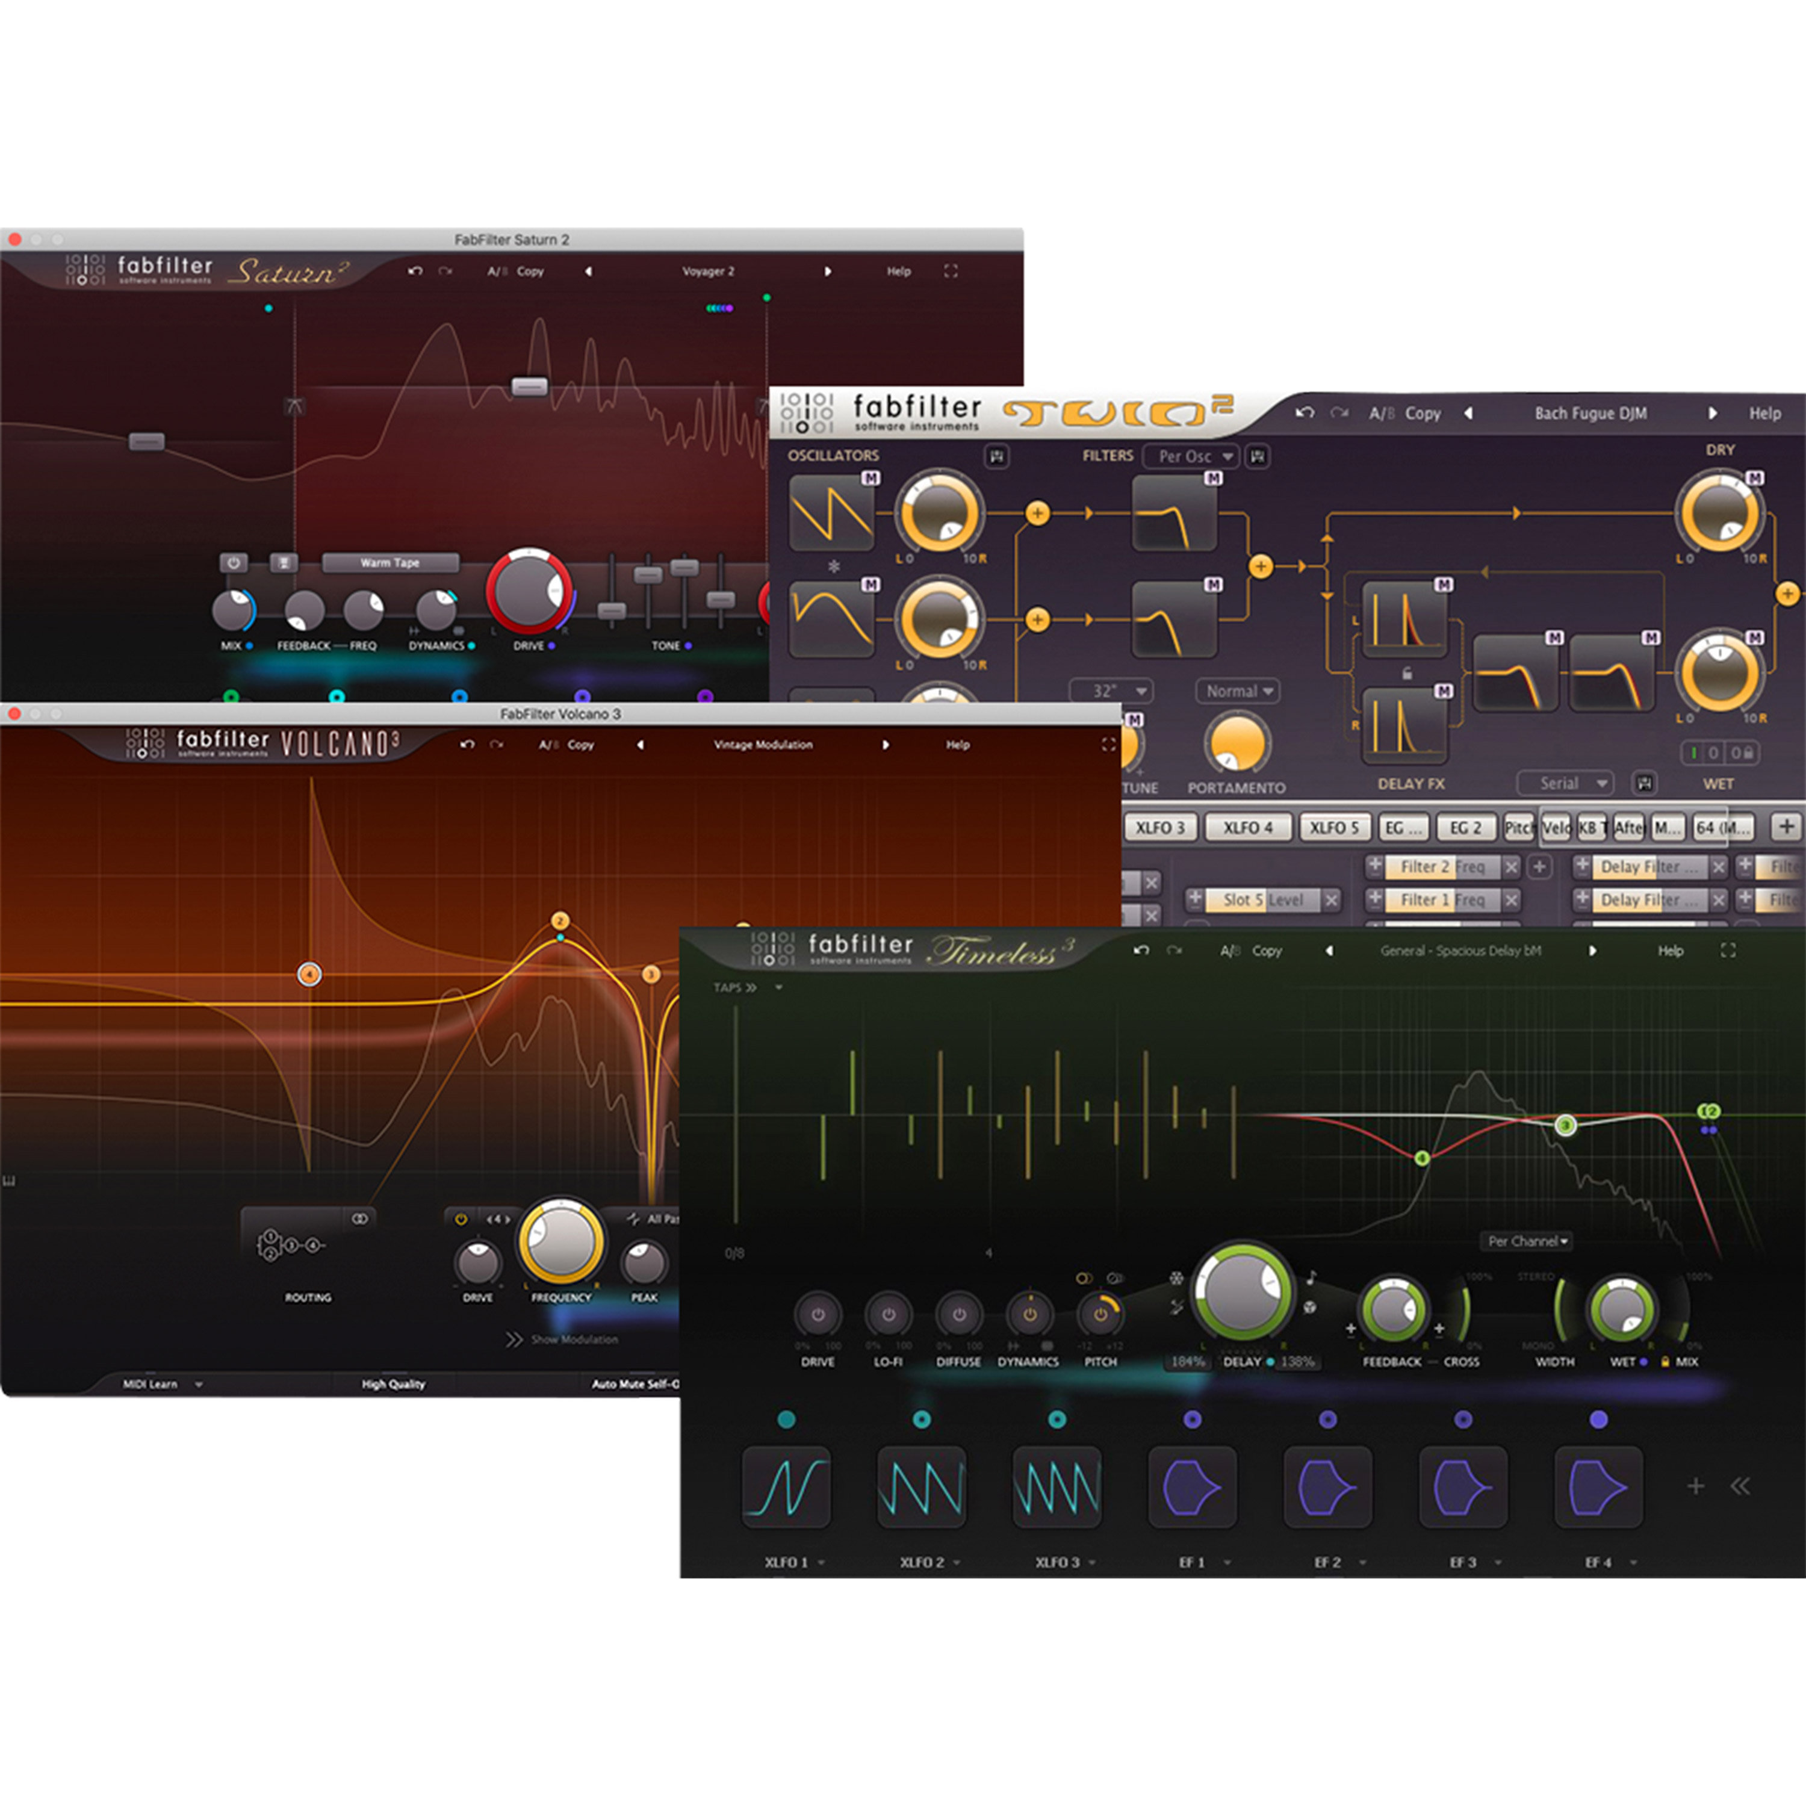The height and width of the screenshot is (1806, 1806).
Task: Disable the Pitch effect power button in Timeless
Action: [x=1100, y=1314]
